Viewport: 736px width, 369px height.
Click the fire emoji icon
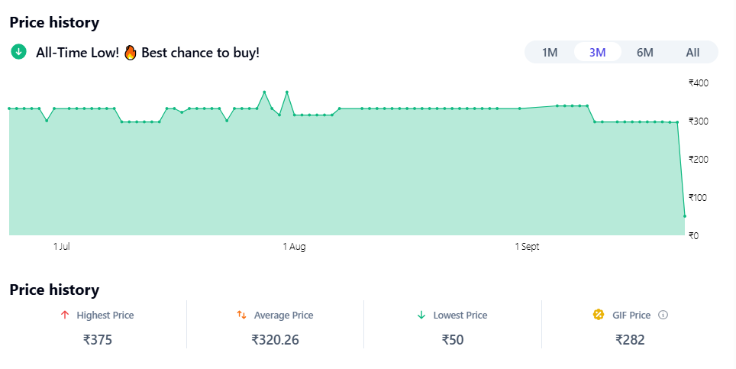click(130, 52)
